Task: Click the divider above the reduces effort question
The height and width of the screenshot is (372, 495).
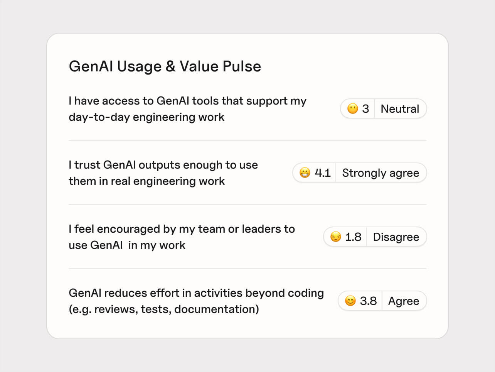Action: pyautogui.click(x=247, y=269)
